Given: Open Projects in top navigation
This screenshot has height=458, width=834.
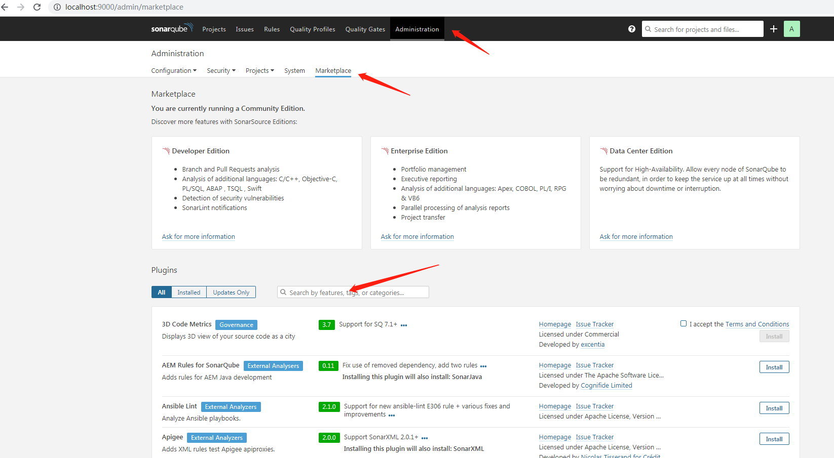Looking at the screenshot, I should point(214,29).
